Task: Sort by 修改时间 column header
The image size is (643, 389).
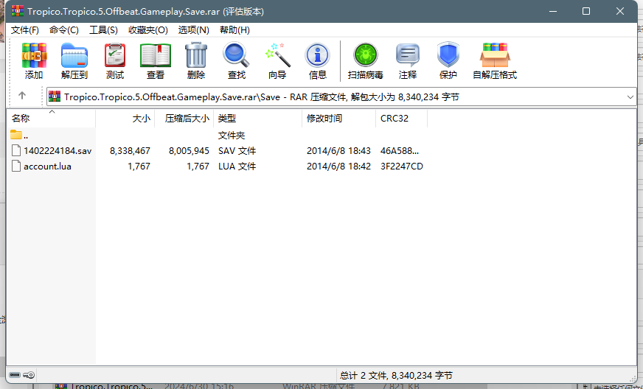Action: [339, 119]
